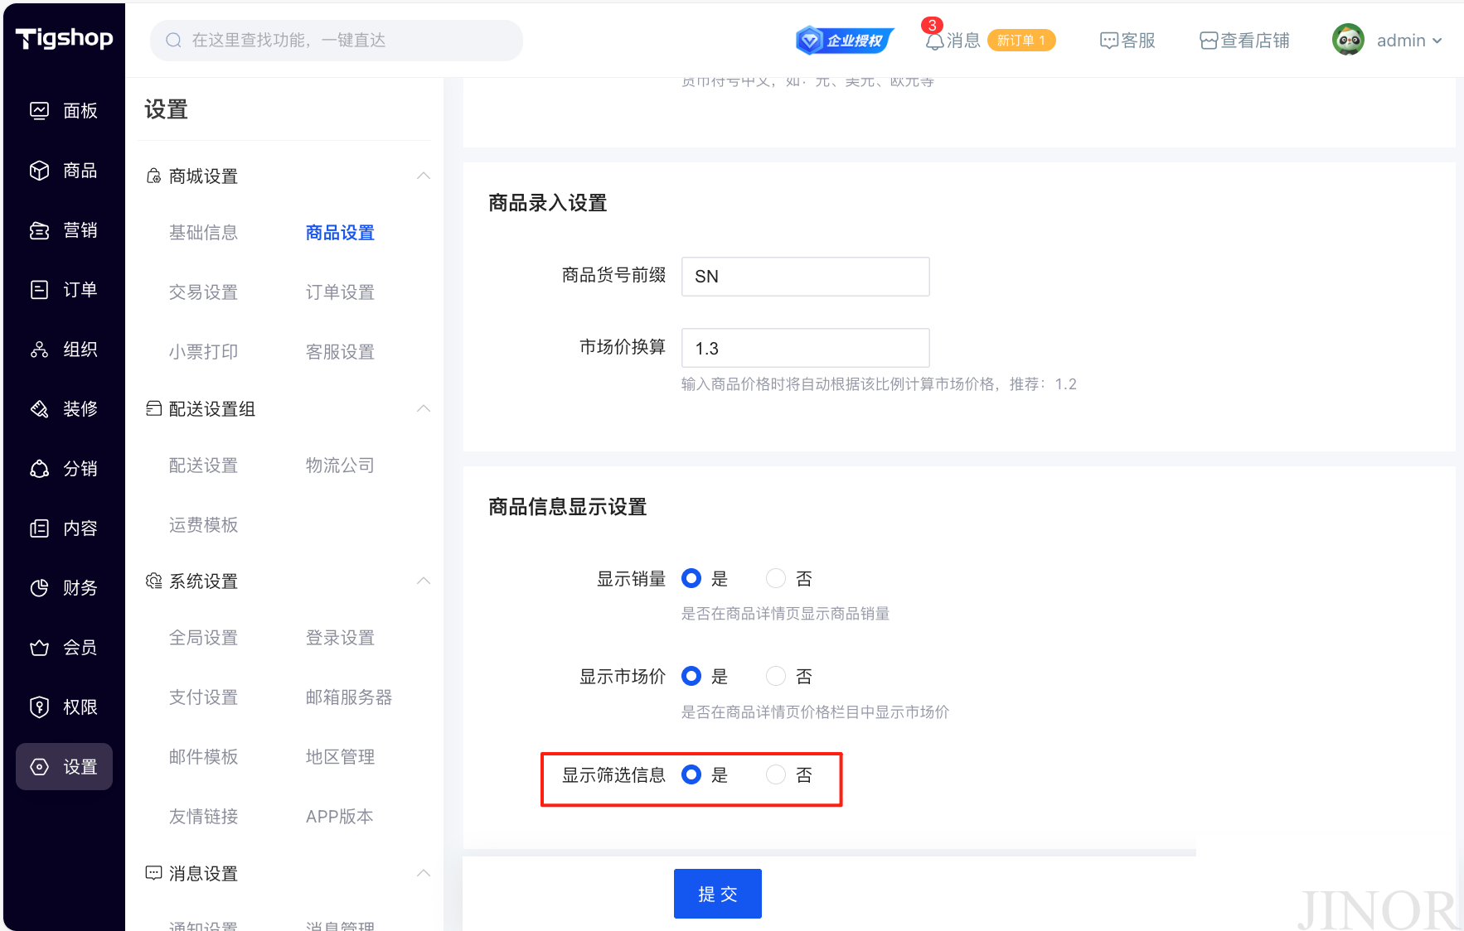Click the 企业授权 badge icon
This screenshot has height=931, width=1464.
pyautogui.click(x=845, y=41)
